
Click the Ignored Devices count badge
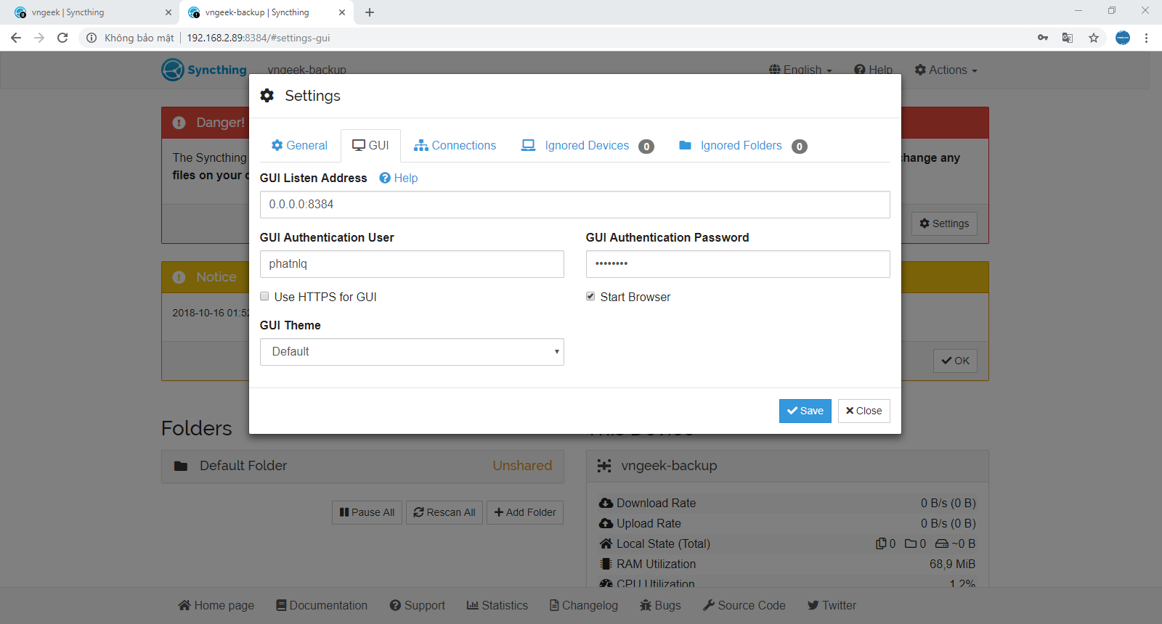pos(646,147)
